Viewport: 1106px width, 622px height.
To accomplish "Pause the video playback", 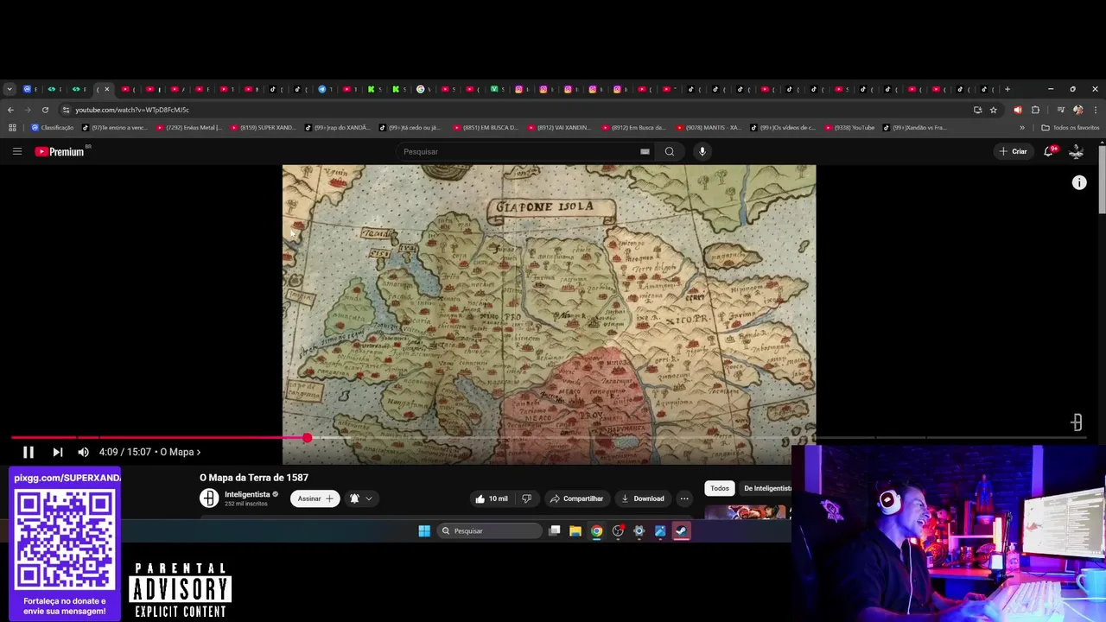I will (x=28, y=452).
